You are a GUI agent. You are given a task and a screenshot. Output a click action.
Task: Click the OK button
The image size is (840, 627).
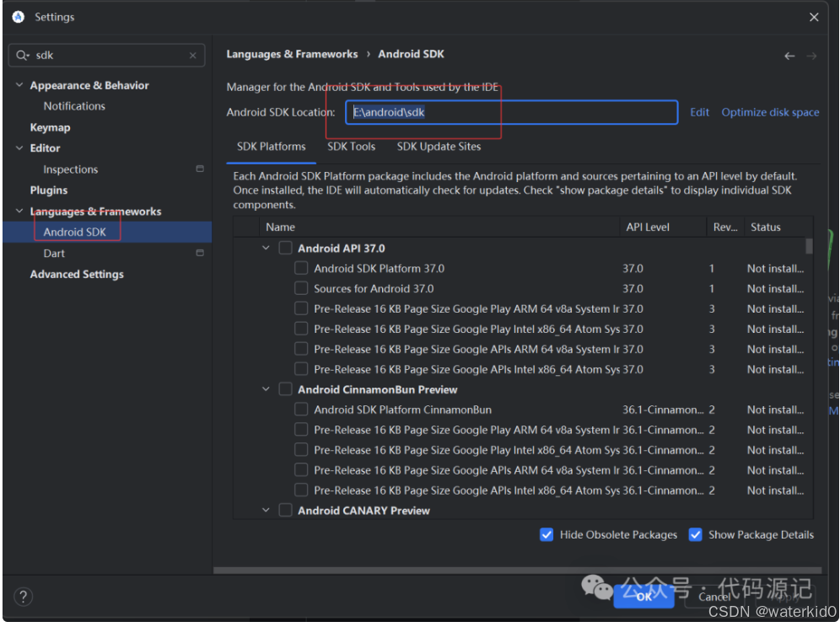(x=643, y=596)
